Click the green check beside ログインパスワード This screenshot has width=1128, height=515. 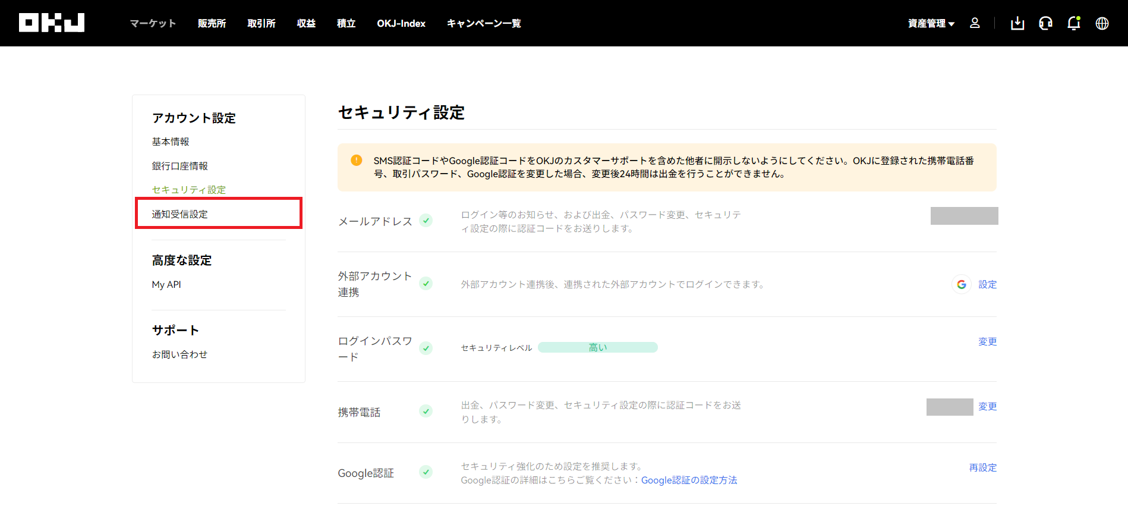click(426, 348)
